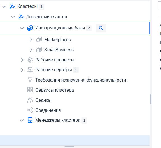Click the funnel icon for Требования назначения функциональности

pyautogui.click(x=30, y=80)
